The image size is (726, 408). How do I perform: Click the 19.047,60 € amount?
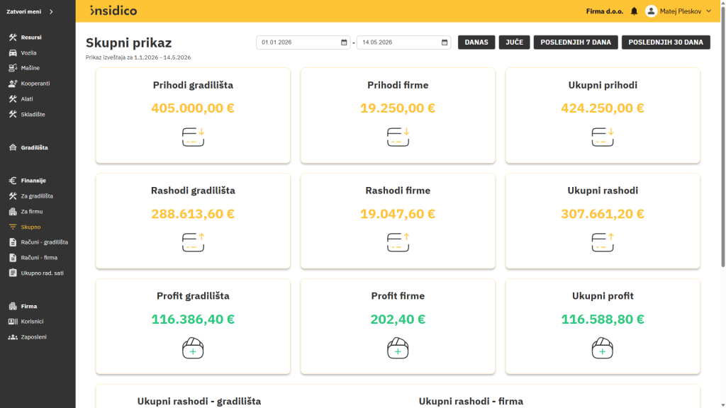[x=398, y=214]
